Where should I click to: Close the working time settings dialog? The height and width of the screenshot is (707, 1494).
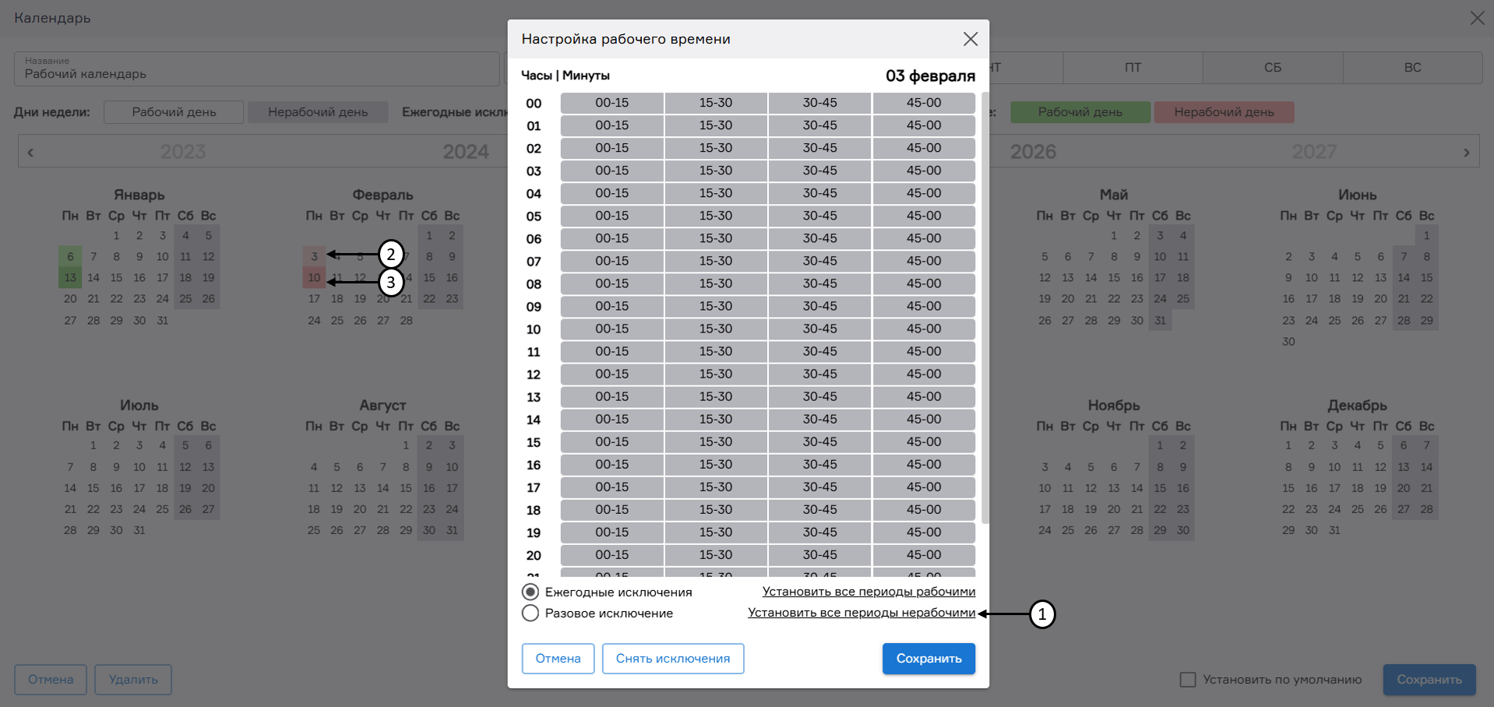970,39
